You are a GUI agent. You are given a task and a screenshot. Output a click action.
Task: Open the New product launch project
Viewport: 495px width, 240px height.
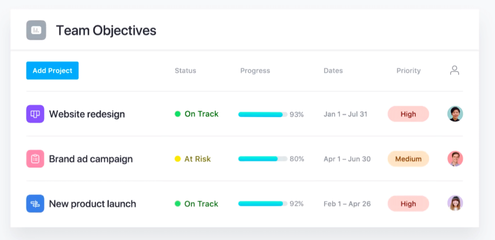pos(93,204)
